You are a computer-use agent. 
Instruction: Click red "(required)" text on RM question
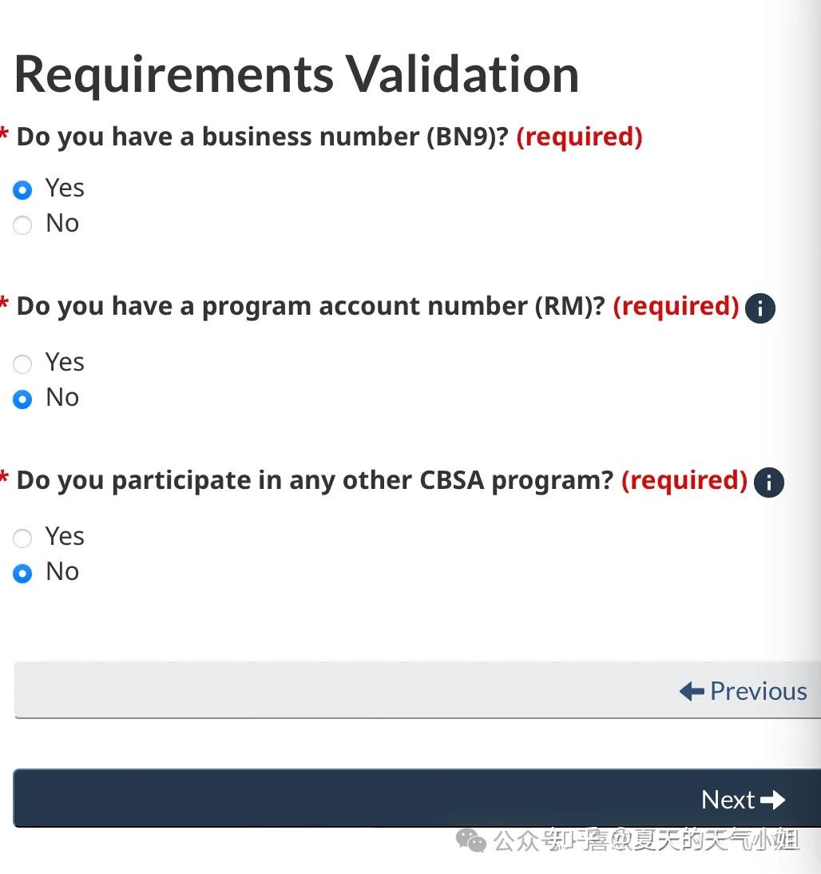coord(676,306)
